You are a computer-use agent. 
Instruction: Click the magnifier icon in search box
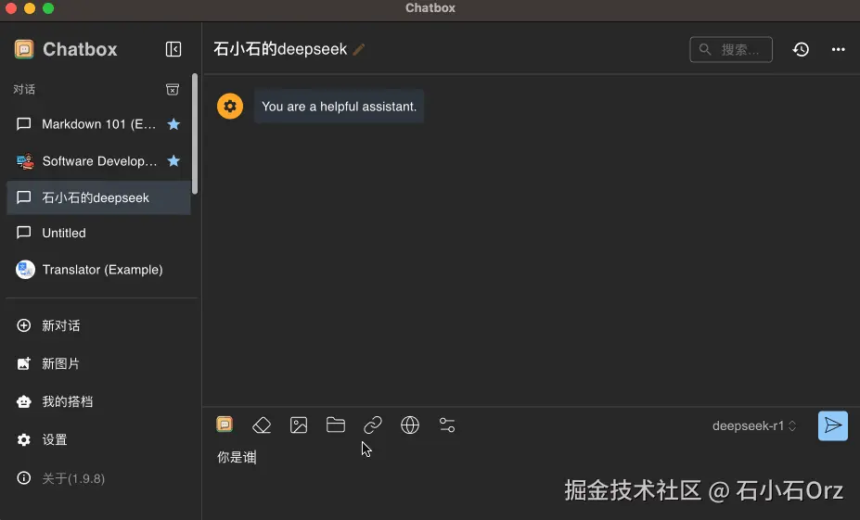click(x=705, y=49)
